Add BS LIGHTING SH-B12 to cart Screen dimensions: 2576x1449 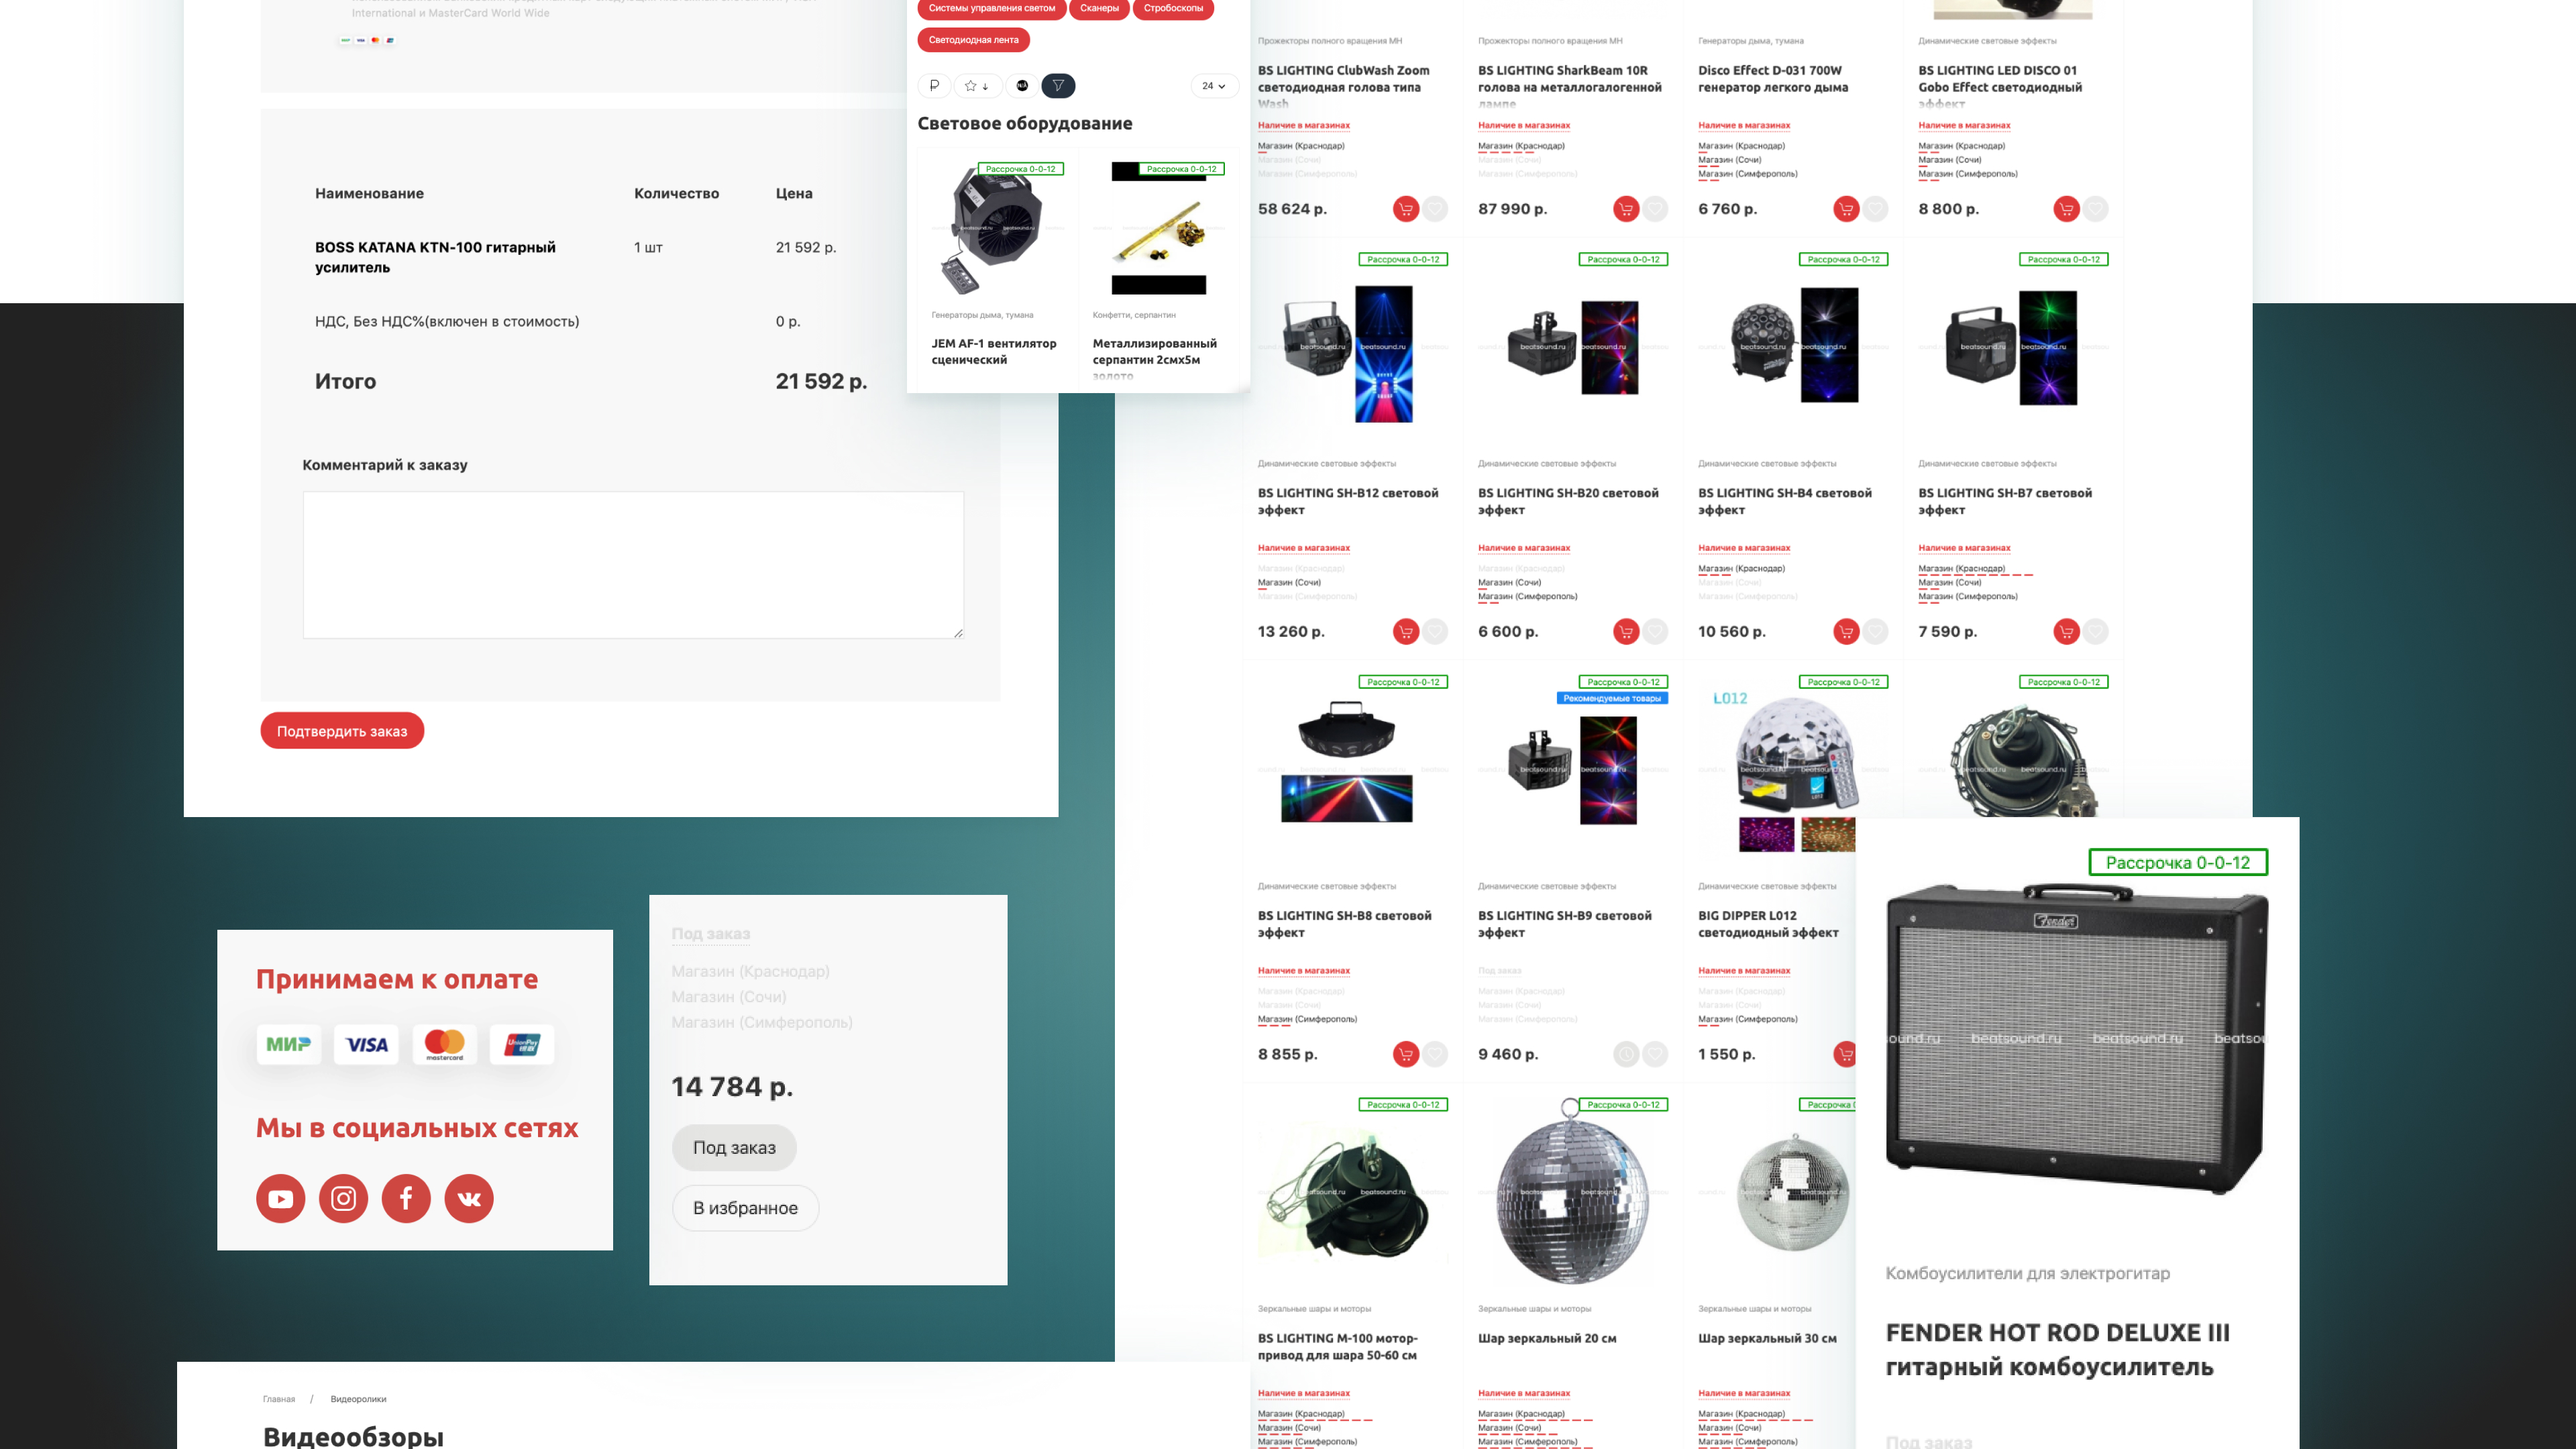click(x=1405, y=632)
